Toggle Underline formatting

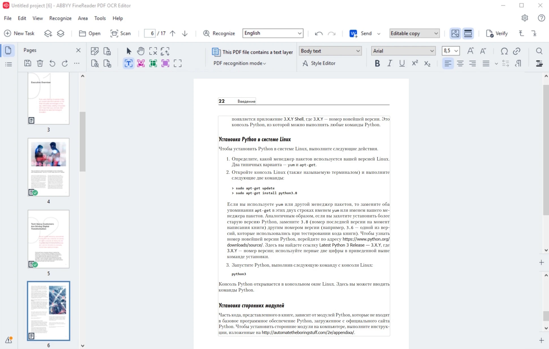(x=402, y=63)
